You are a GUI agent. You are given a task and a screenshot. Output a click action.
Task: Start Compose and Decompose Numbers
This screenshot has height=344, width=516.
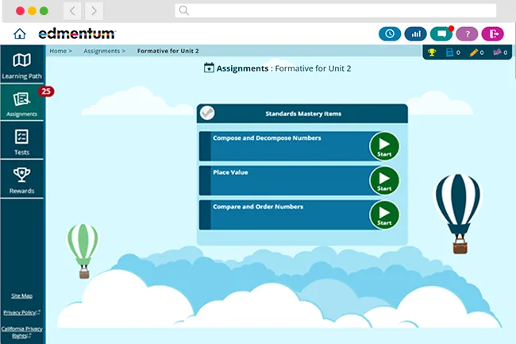(384, 146)
